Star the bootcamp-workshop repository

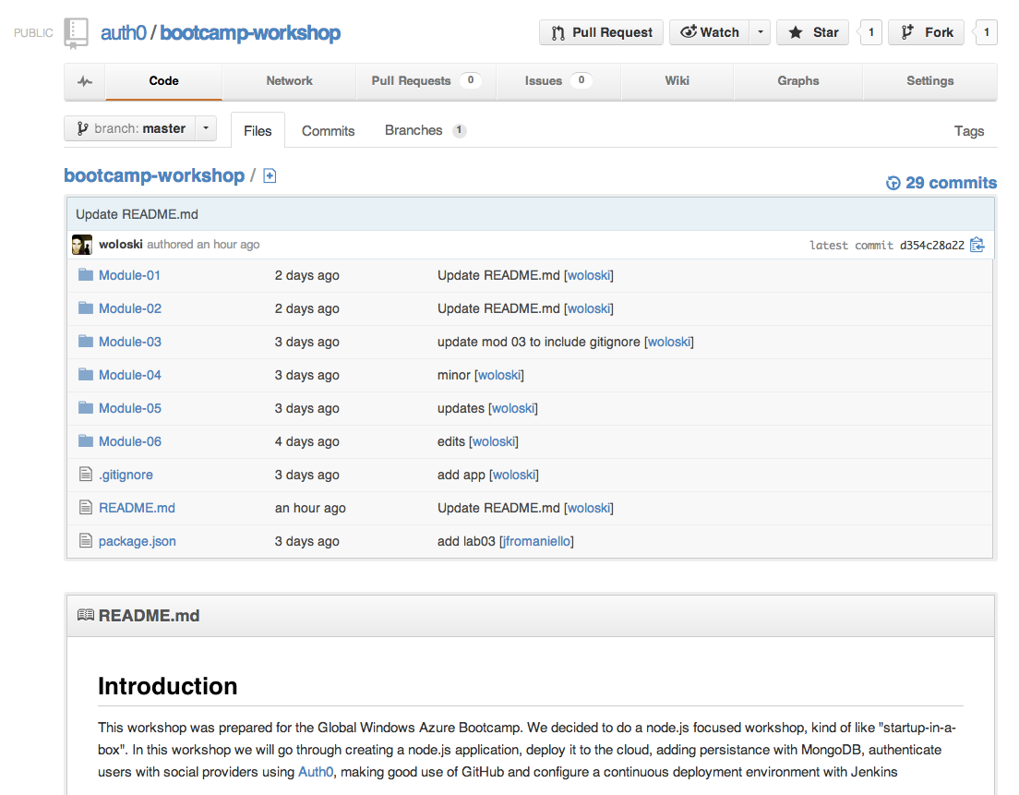pyautogui.click(x=812, y=32)
